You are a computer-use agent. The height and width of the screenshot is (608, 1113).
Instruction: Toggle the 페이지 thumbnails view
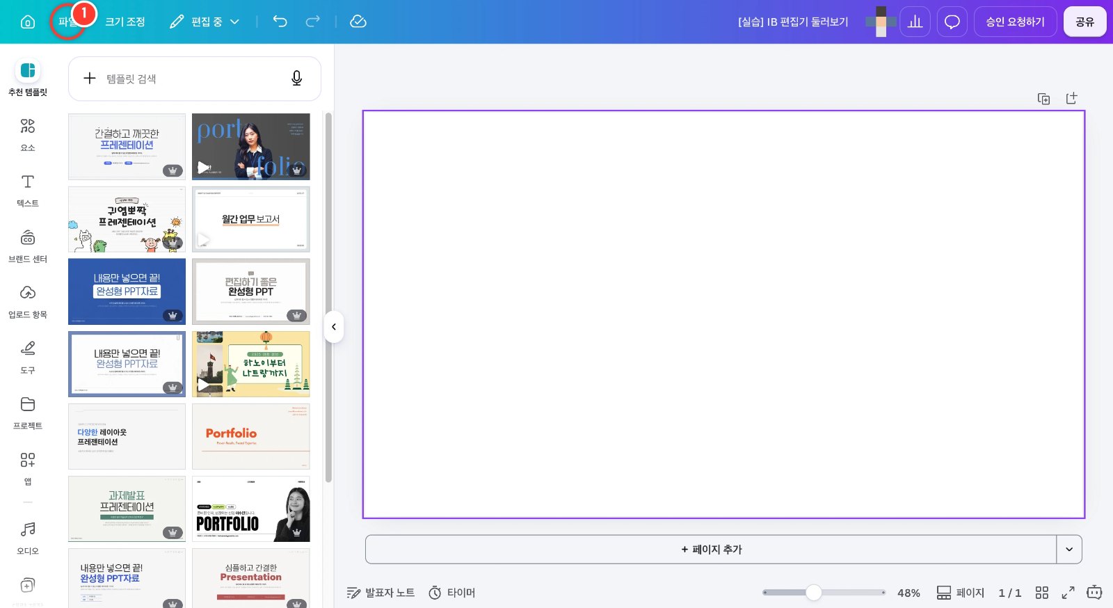coord(960,593)
